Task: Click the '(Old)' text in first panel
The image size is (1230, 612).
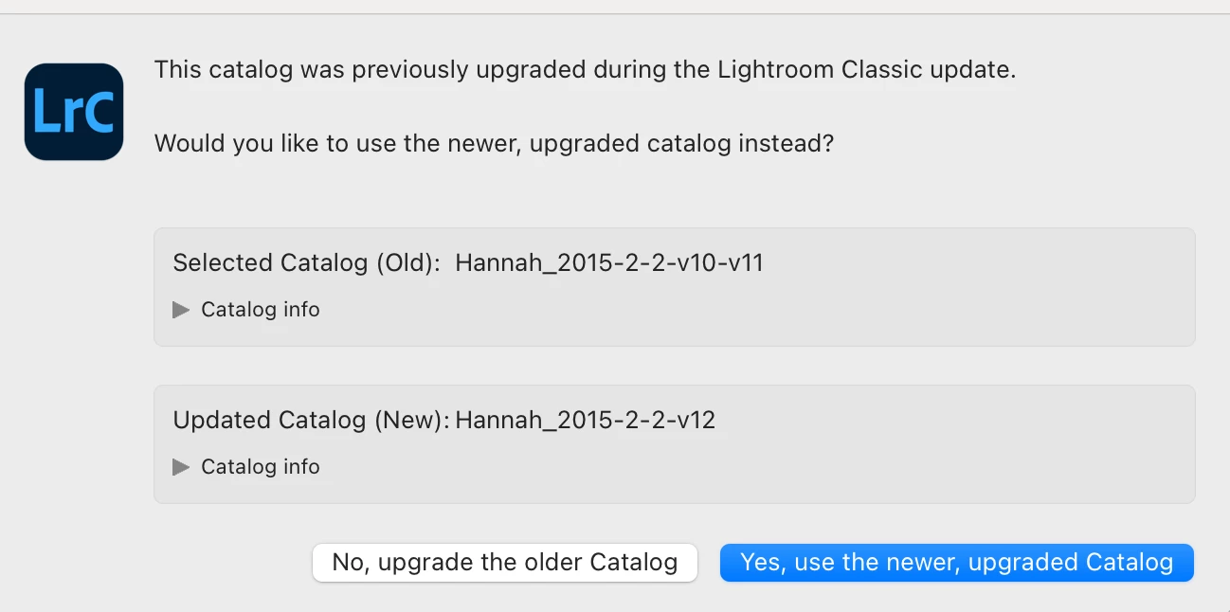Action: 407,263
